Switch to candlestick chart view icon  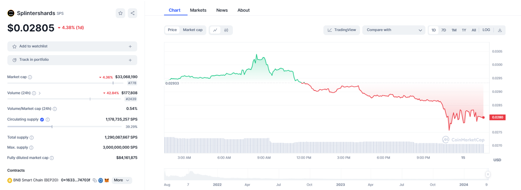coord(226,30)
